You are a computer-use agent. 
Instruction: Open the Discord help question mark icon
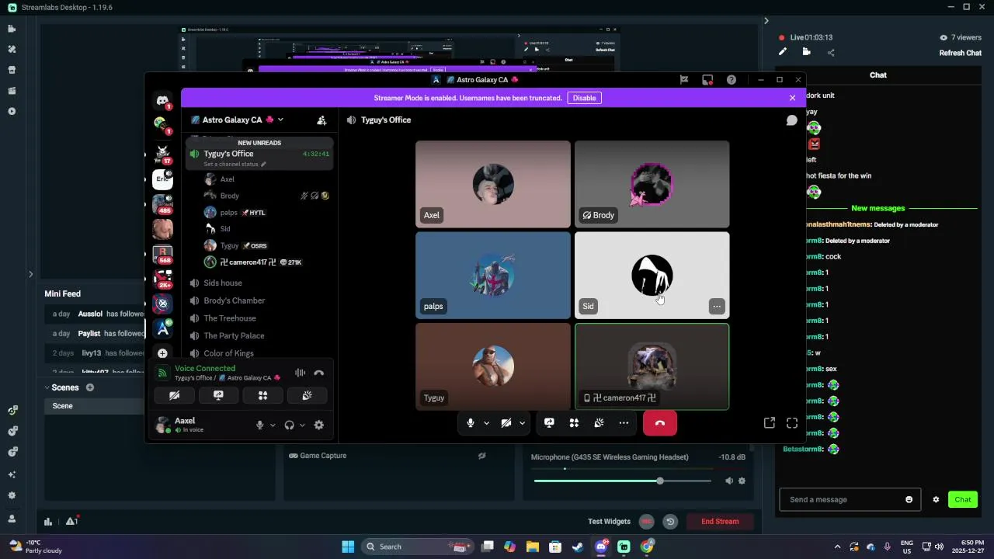click(x=732, y=79)
